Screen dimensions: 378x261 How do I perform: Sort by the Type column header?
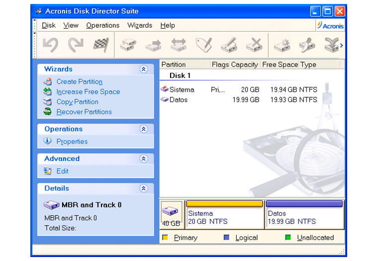click(320, 65)
